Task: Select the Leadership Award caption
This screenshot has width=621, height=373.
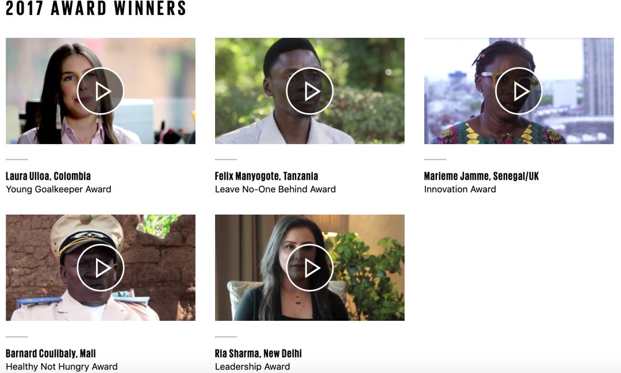Action: [252, 367]
